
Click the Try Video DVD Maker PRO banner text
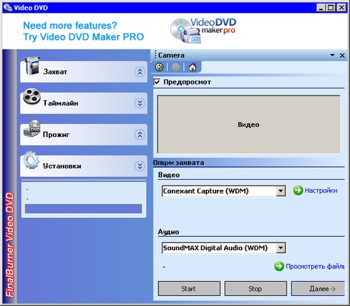[x=83, y=37]
